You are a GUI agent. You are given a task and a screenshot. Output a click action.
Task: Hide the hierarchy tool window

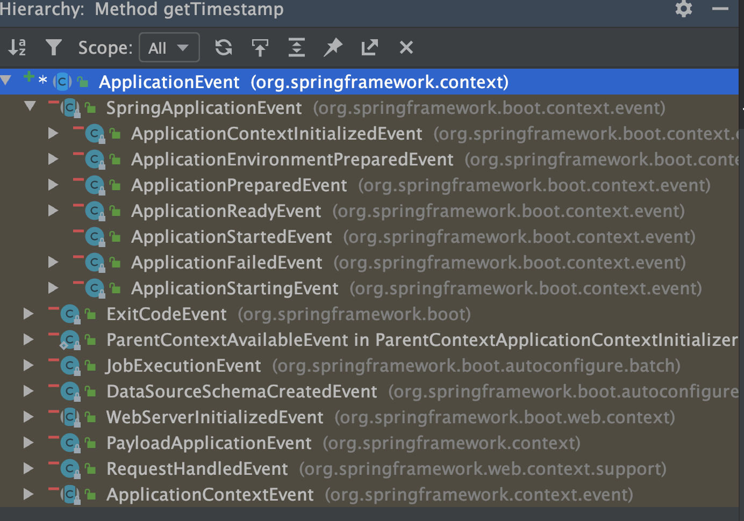coord(720,9)
